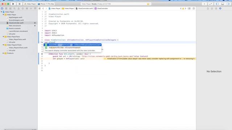Select ViewController.swift in navigator
This screenshot has height=130, width=232.
coord(16,23)
